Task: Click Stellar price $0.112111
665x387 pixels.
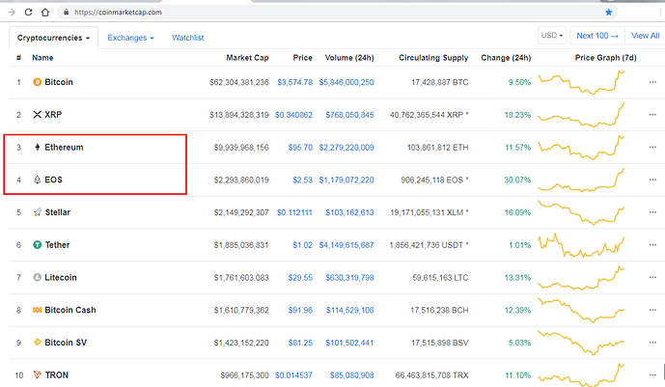Action: click(294, 212)
